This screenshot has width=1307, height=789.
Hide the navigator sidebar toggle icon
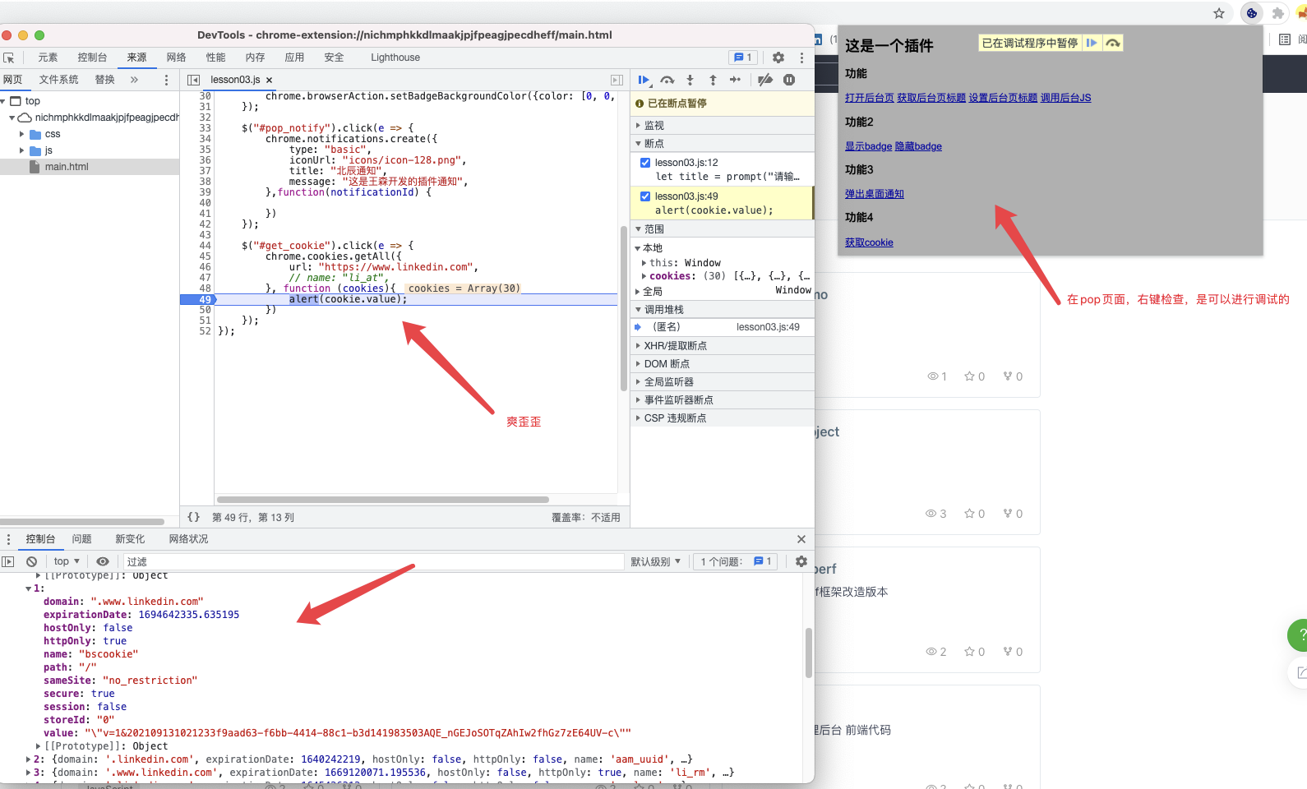tap(193, 80)
